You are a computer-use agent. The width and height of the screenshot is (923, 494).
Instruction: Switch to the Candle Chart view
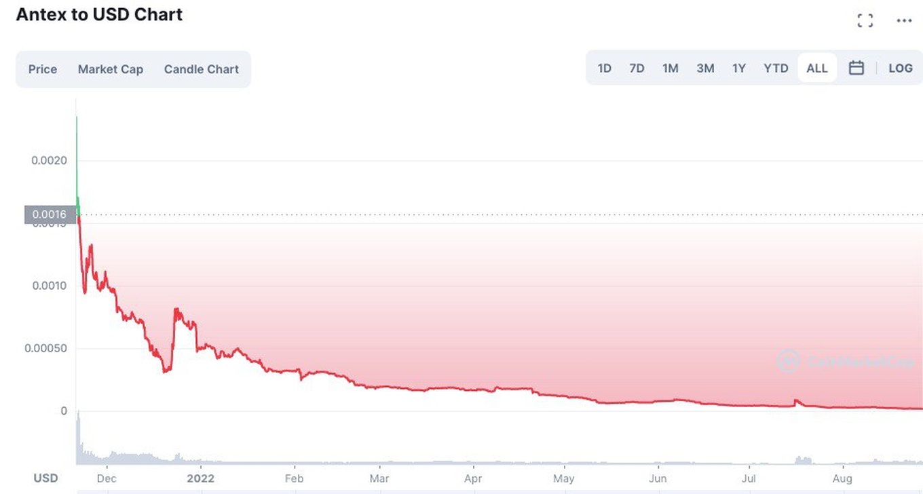coord(201,69)
